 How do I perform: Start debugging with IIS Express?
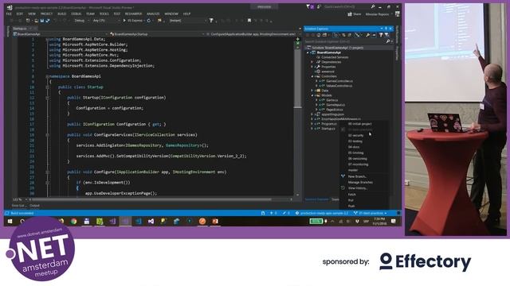click(x=133, y=21)
